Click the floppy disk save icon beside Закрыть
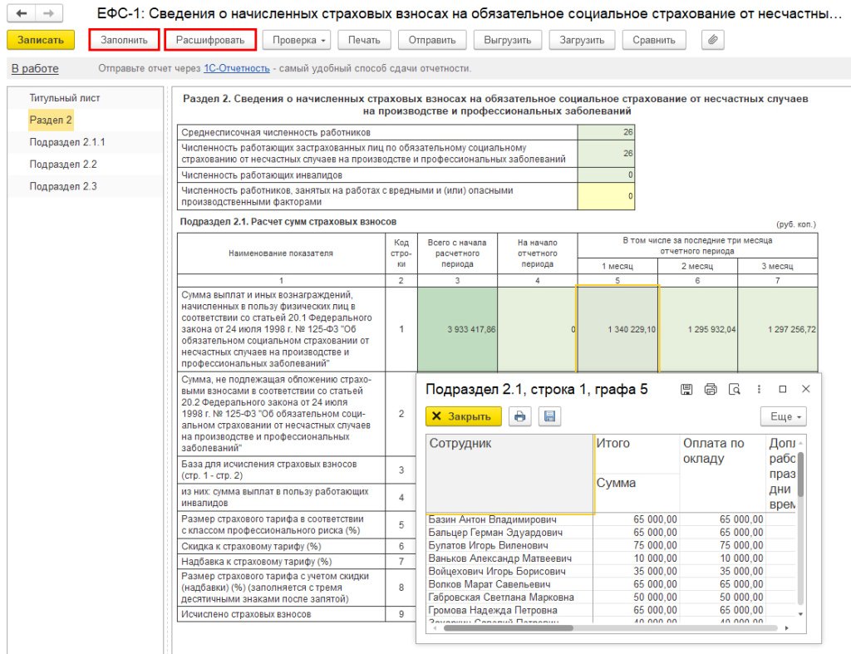 click(548, 416)
